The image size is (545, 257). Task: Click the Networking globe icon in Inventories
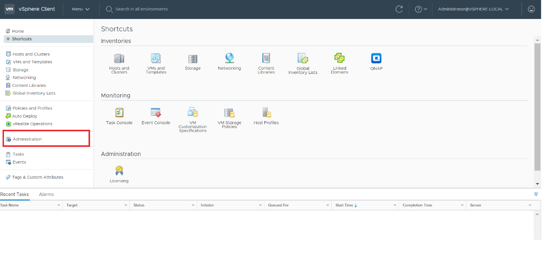pyautogui.click(x=229, y=58)
